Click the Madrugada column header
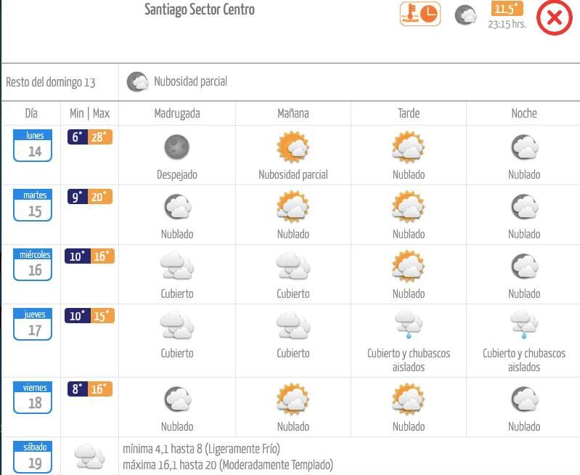580x475 pixels. (x=176, y=113)
